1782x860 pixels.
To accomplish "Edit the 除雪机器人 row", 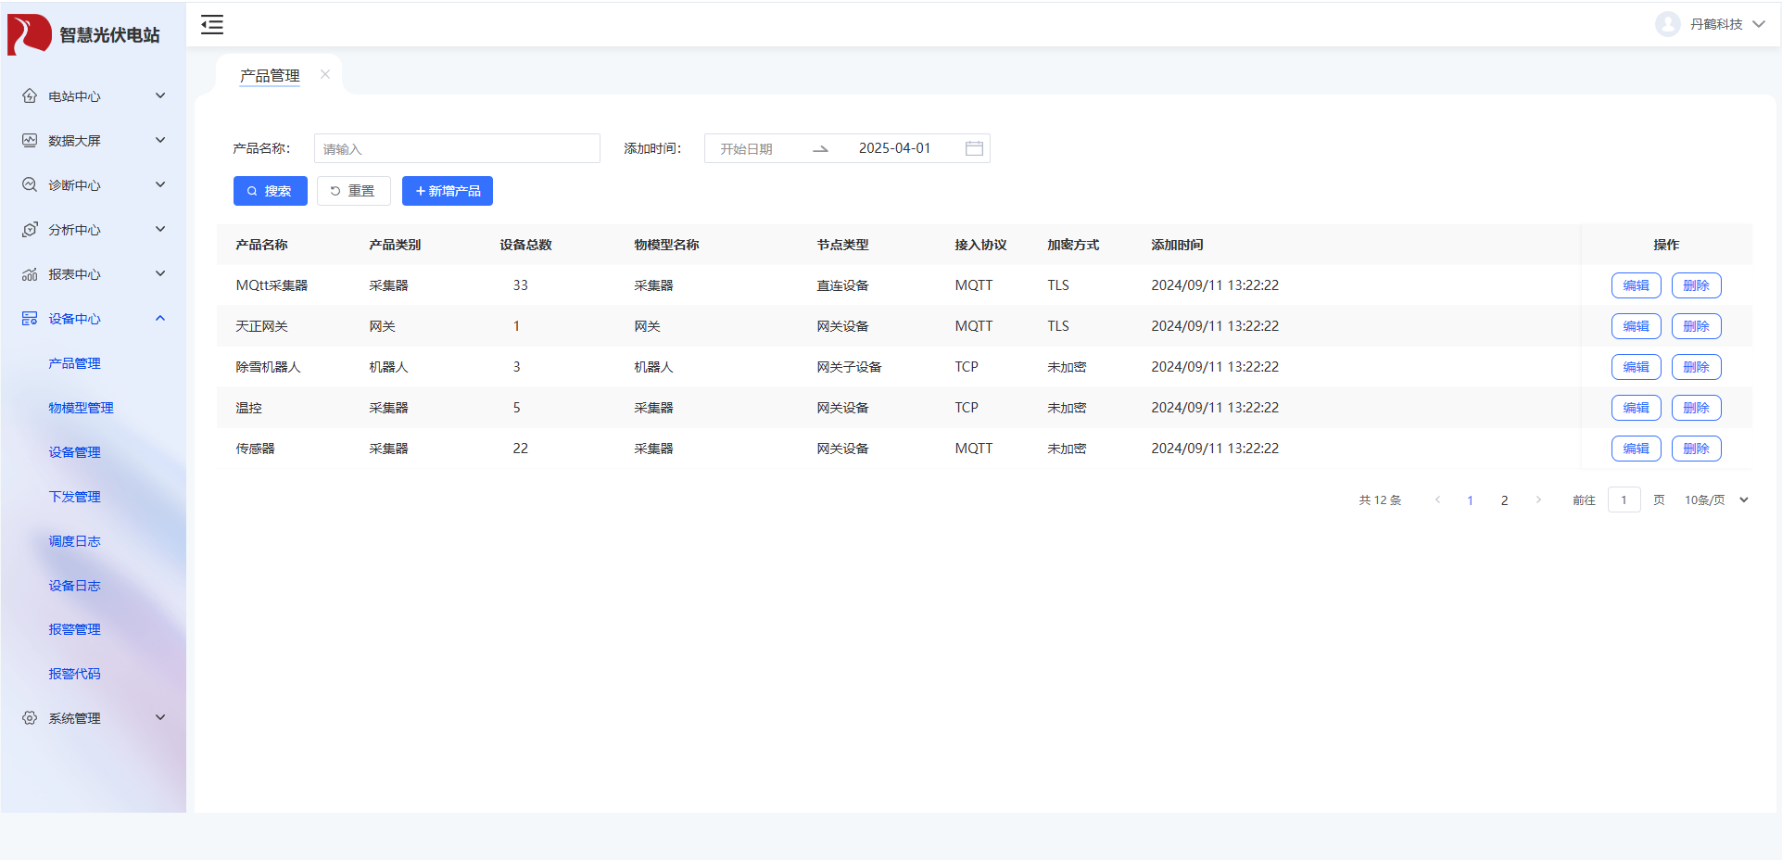I will (1637, 367).
